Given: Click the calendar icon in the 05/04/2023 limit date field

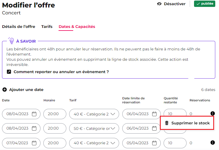Looking at the screenshot, I should [154, 143].
